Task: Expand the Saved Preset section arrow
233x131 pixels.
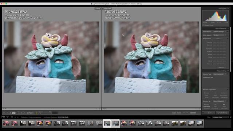Action: click(228, 32)
